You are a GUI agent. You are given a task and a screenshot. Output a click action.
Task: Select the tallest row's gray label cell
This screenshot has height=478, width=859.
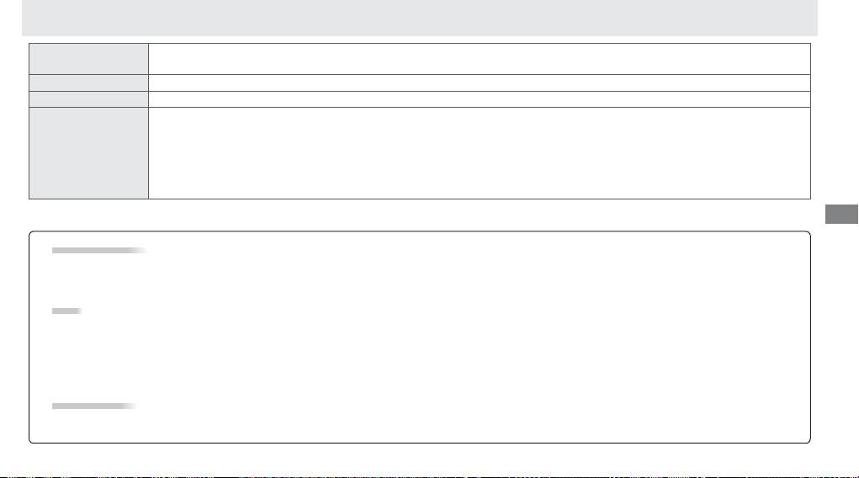(x=88, y=153)
